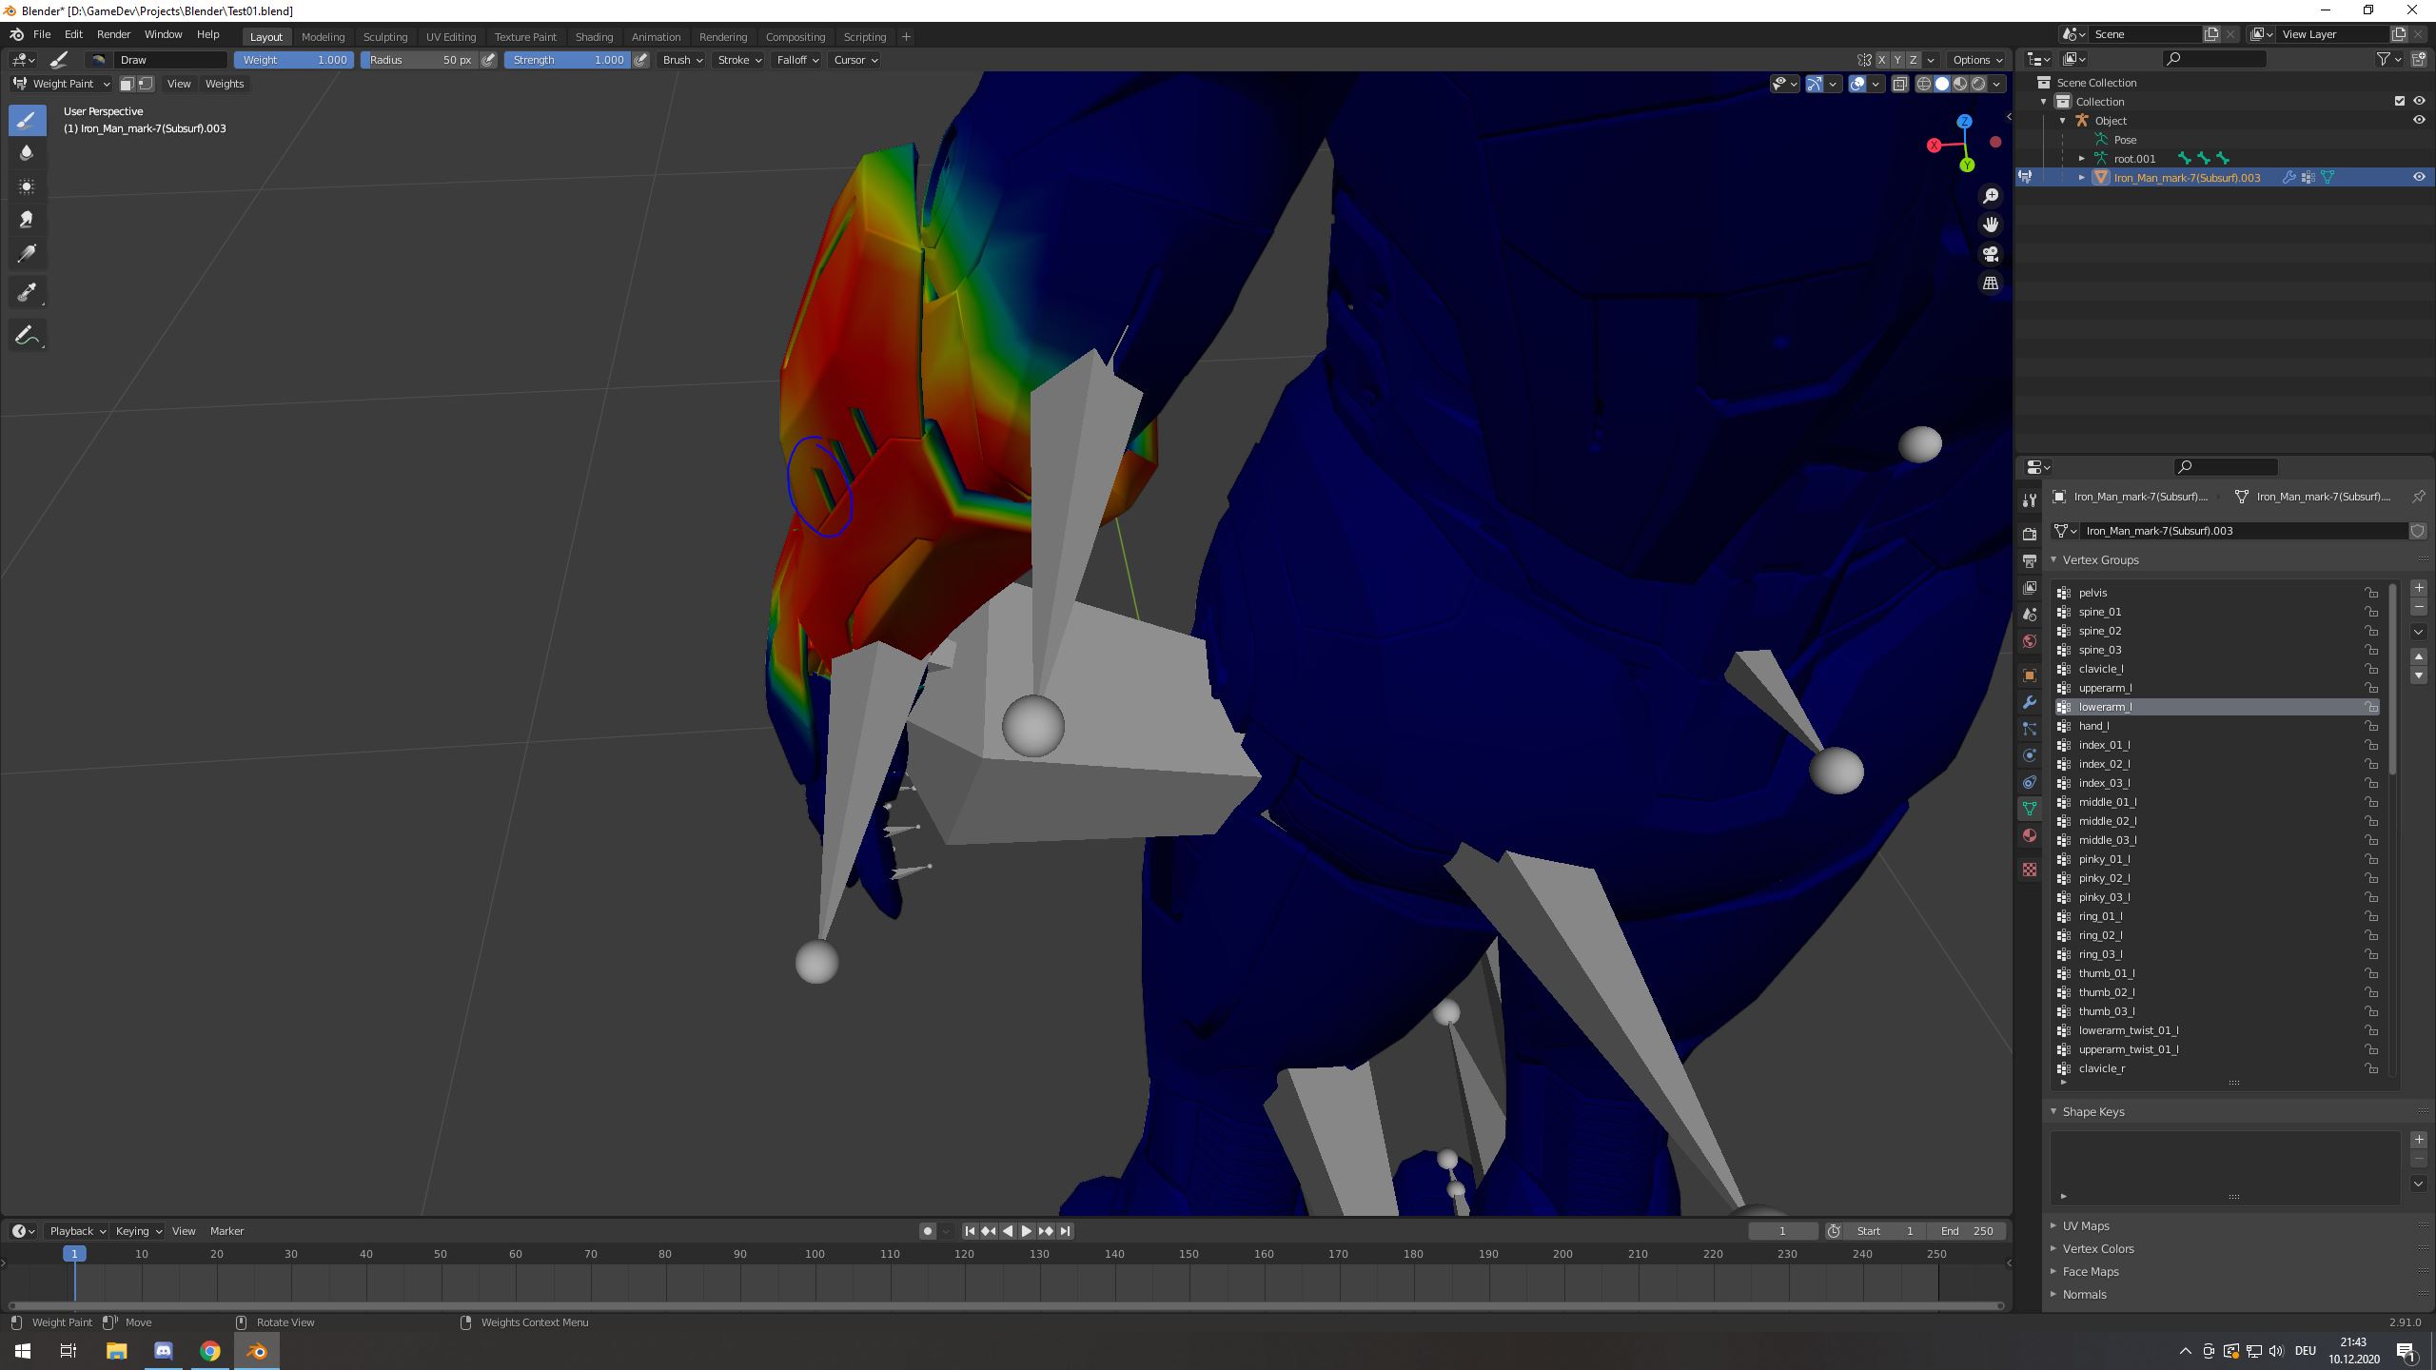
Task: Open the Cursor dropdown
Action: tap(855, 60)
